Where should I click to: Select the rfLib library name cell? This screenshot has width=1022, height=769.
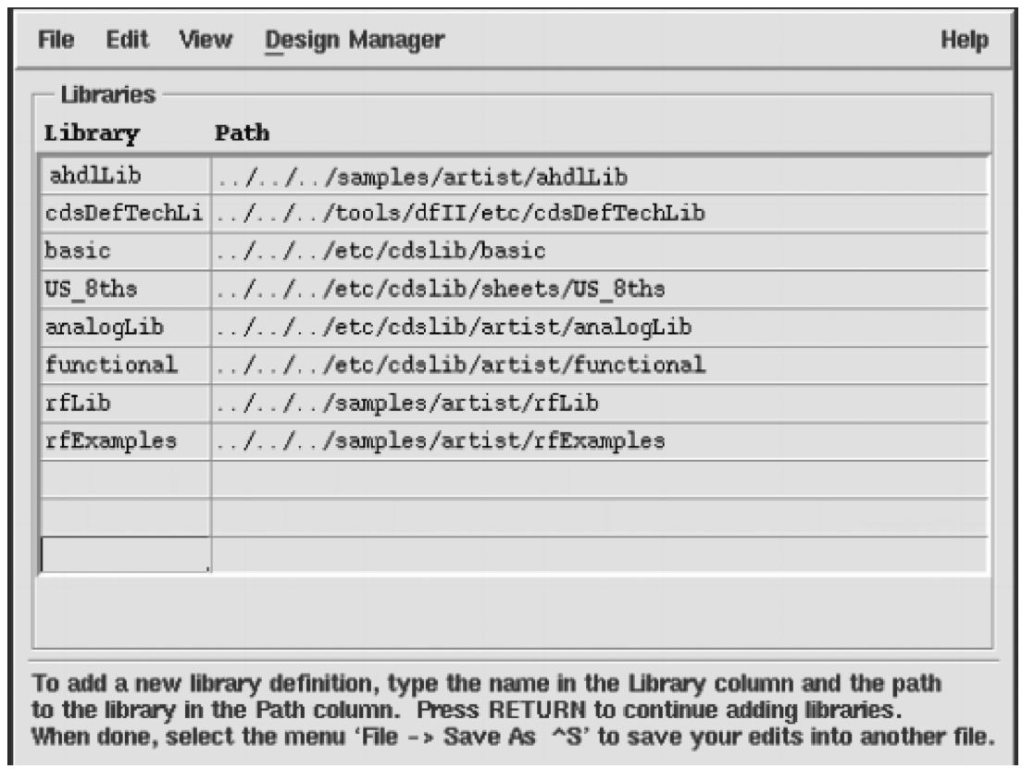pyautogui.click(x=126, y=403)
